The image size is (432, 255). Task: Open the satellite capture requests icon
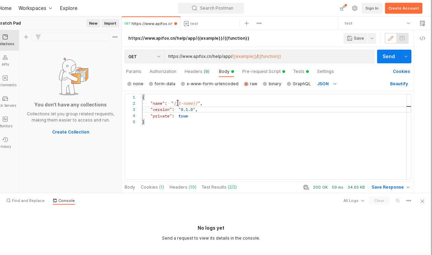[342, 8]
